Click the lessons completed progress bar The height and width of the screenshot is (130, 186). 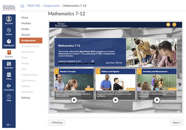[x=77, y=64]
